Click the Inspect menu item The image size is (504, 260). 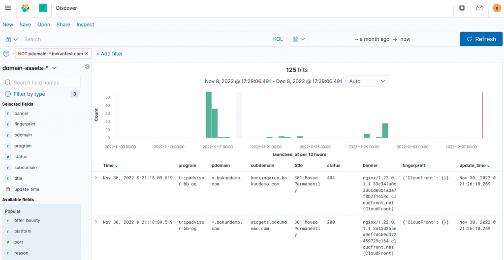pos(85,25)
